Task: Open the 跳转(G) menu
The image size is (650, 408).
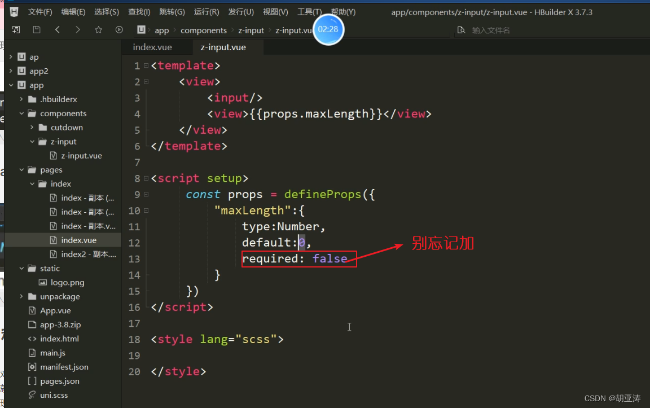Action: click(172, 12)
